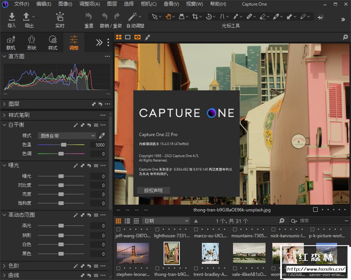
Task: Select the Pan hand cursor tool
Action: 169,16
